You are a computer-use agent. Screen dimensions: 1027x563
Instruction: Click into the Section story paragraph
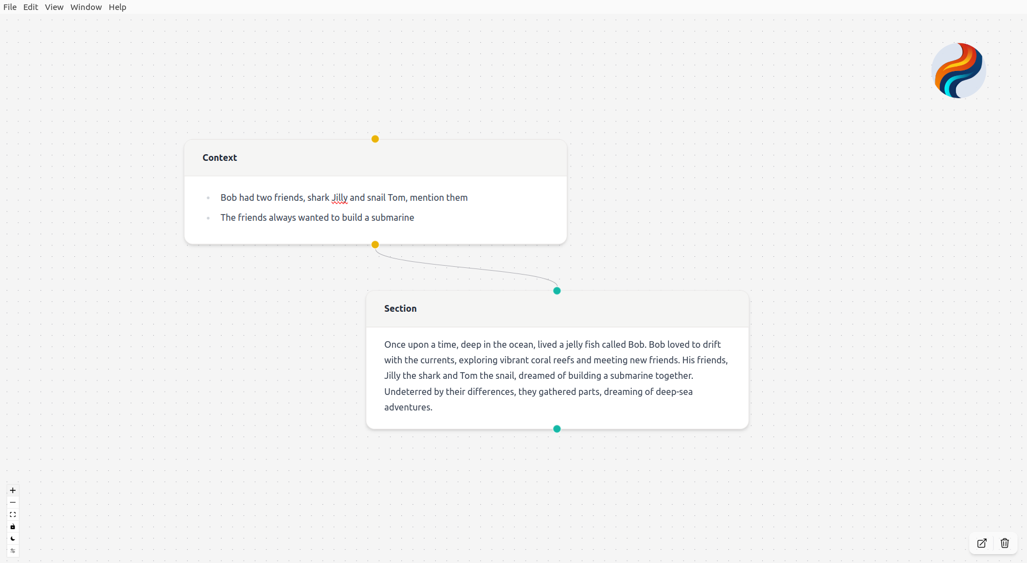555,376
